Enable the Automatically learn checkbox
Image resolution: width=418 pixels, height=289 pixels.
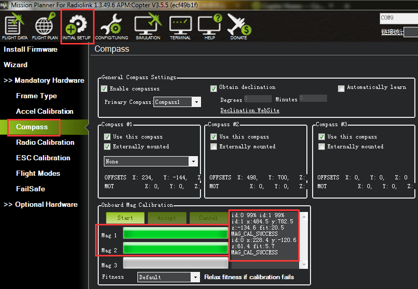tap(341, 88)
